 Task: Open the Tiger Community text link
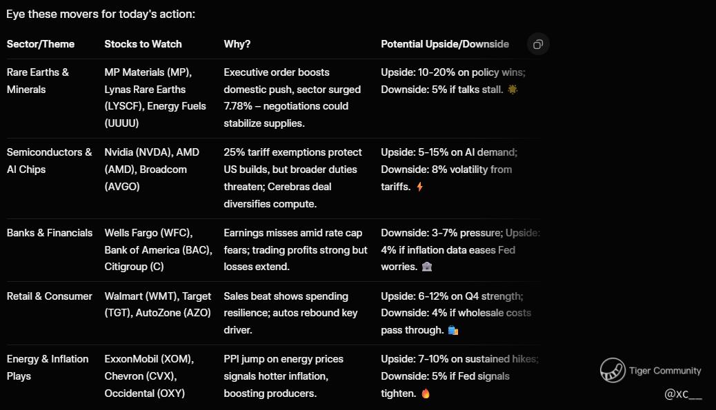[665, 371]
